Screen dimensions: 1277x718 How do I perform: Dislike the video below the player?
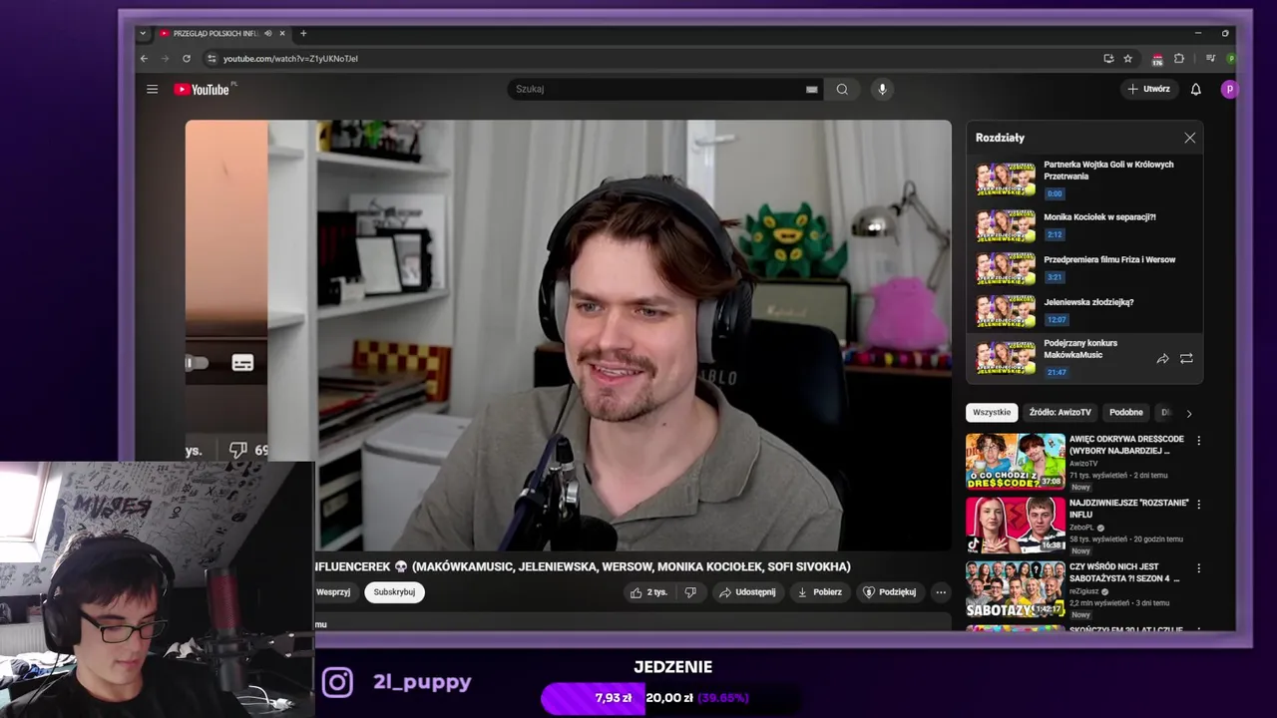(689, 591)
